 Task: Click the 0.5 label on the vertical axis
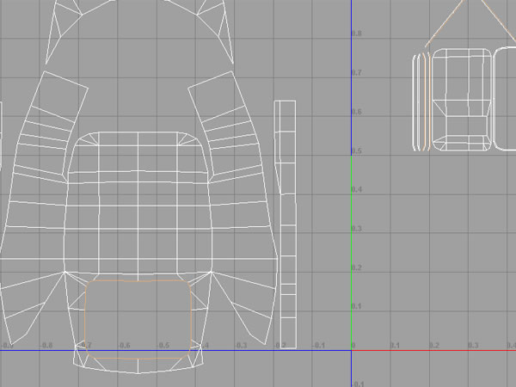tap(357, 150)
